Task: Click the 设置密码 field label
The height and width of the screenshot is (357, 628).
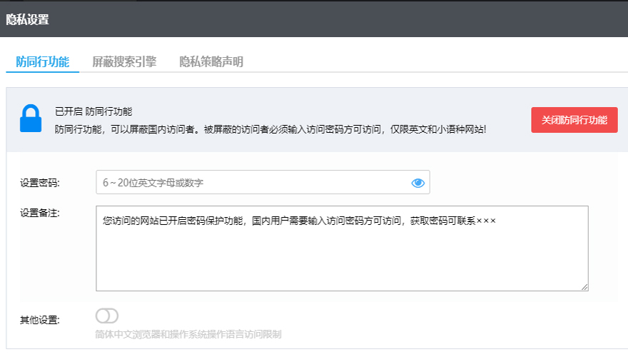Action: click(x=40, y=183)
